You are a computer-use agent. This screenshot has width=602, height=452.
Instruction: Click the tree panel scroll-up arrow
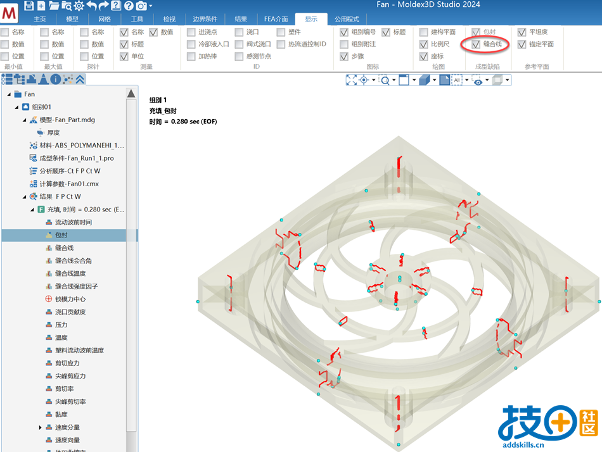[131, 94]
